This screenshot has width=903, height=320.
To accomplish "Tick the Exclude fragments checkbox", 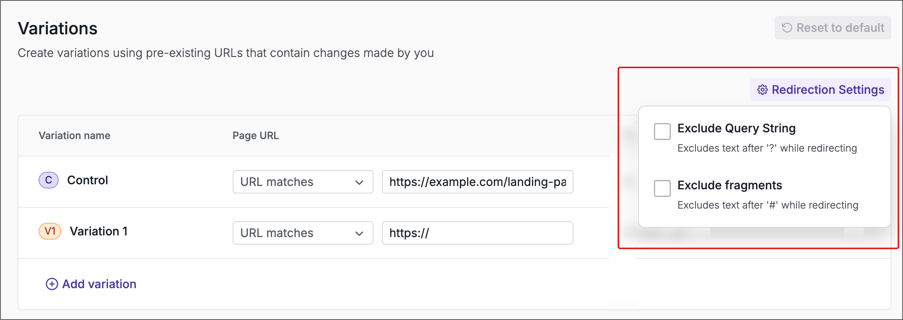I will coord(662,188).
